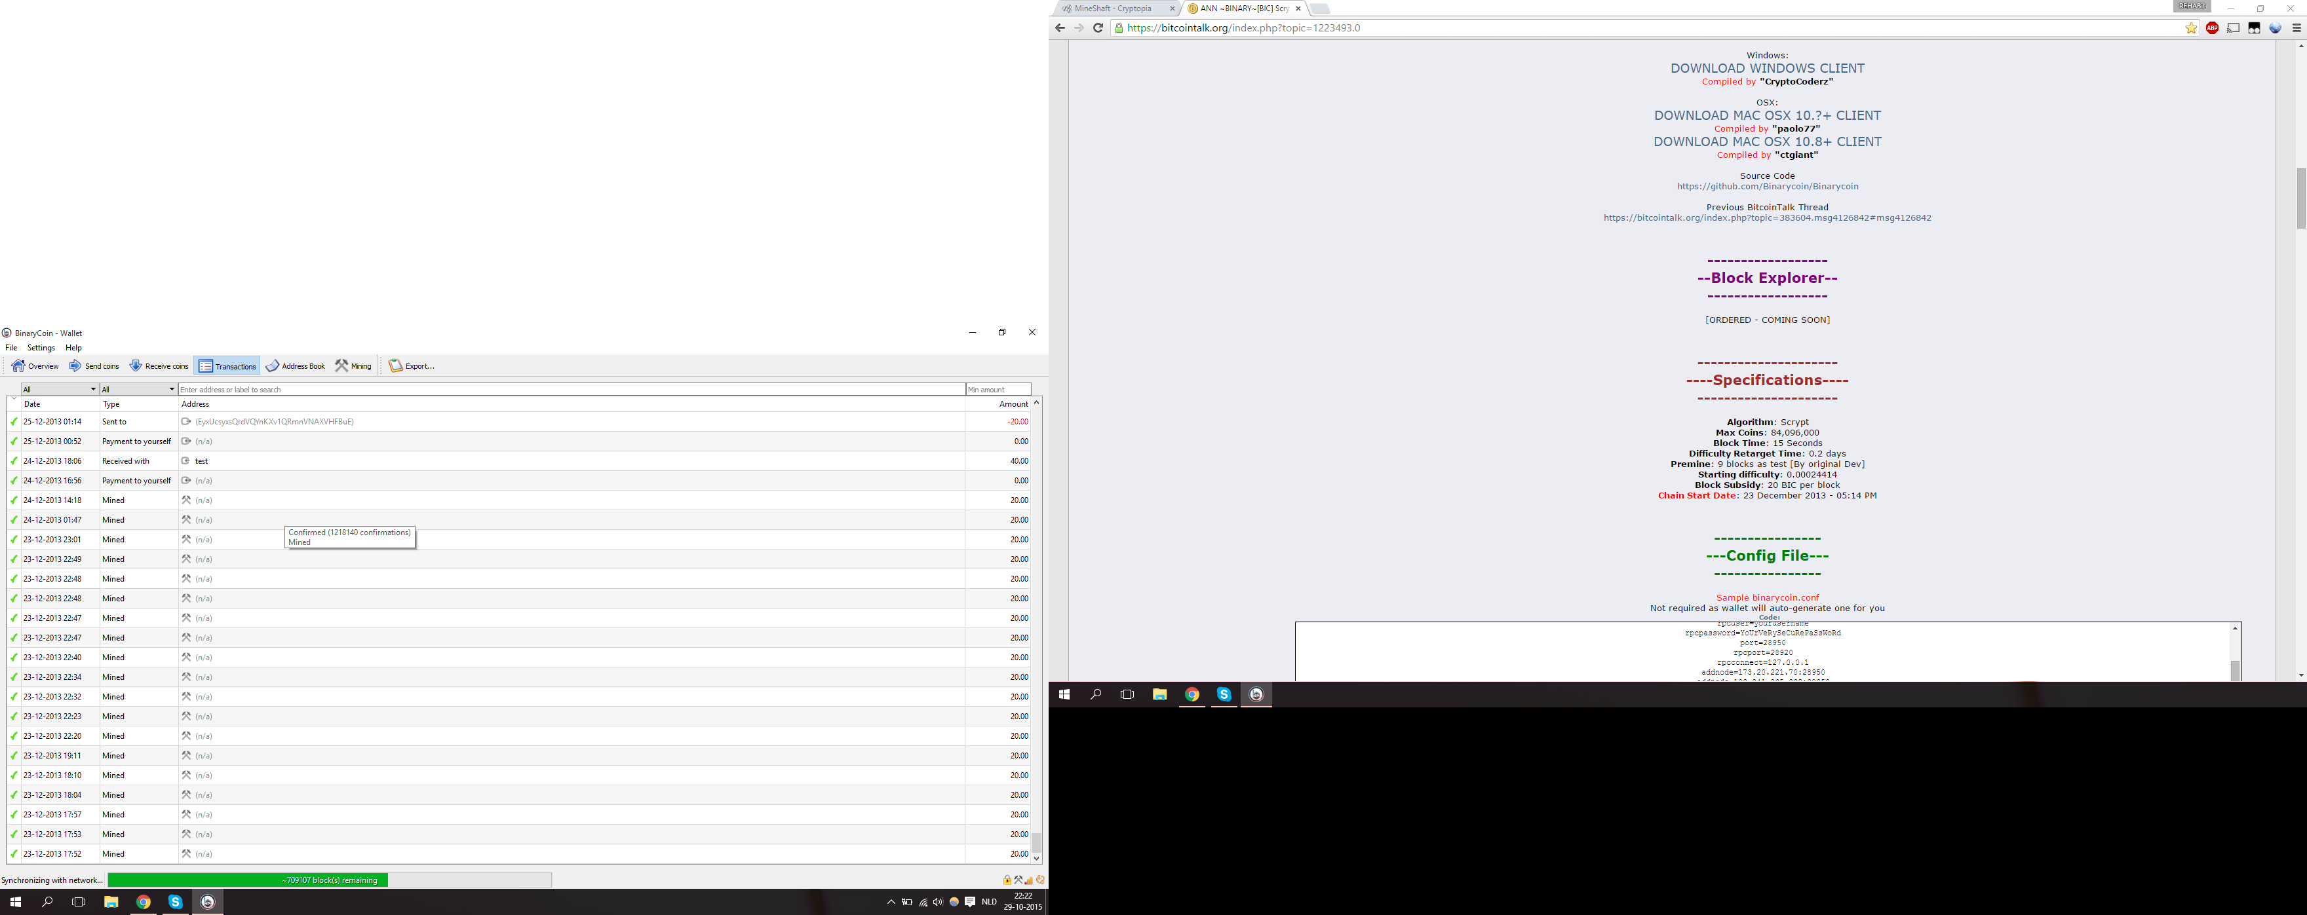Screen dimensions: 2307x915
Task: Open the github.com/Binarycoin/Binarycoin source link
Action: click(x=1767, y=187)
